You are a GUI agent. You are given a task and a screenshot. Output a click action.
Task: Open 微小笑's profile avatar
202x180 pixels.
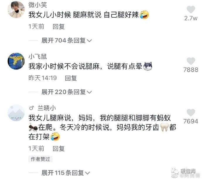tap(16, 10)
